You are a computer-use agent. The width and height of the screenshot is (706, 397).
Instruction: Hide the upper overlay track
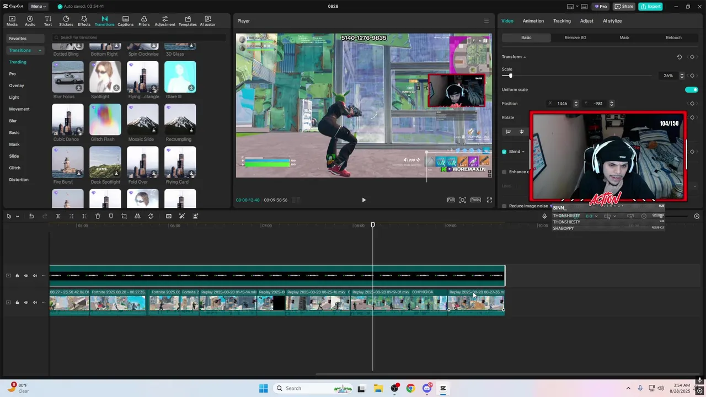pyautogui.click(x=26, y=276)
